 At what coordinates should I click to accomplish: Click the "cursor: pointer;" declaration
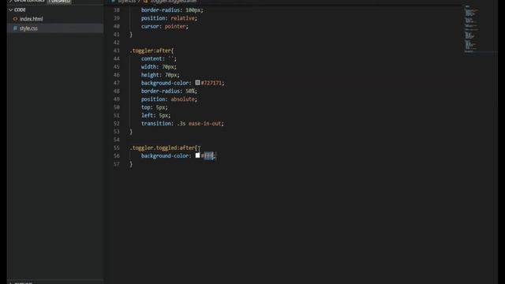pos(165,26)
